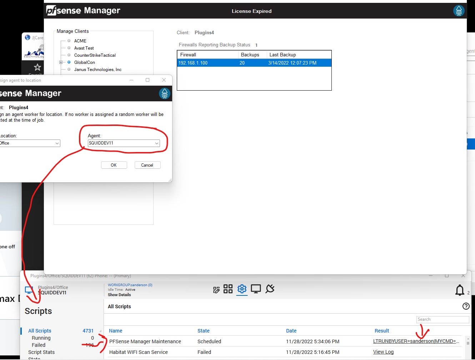Click the squid logo icon in pfSense Manager header
475x360 pixels.
tap(459, 11)
